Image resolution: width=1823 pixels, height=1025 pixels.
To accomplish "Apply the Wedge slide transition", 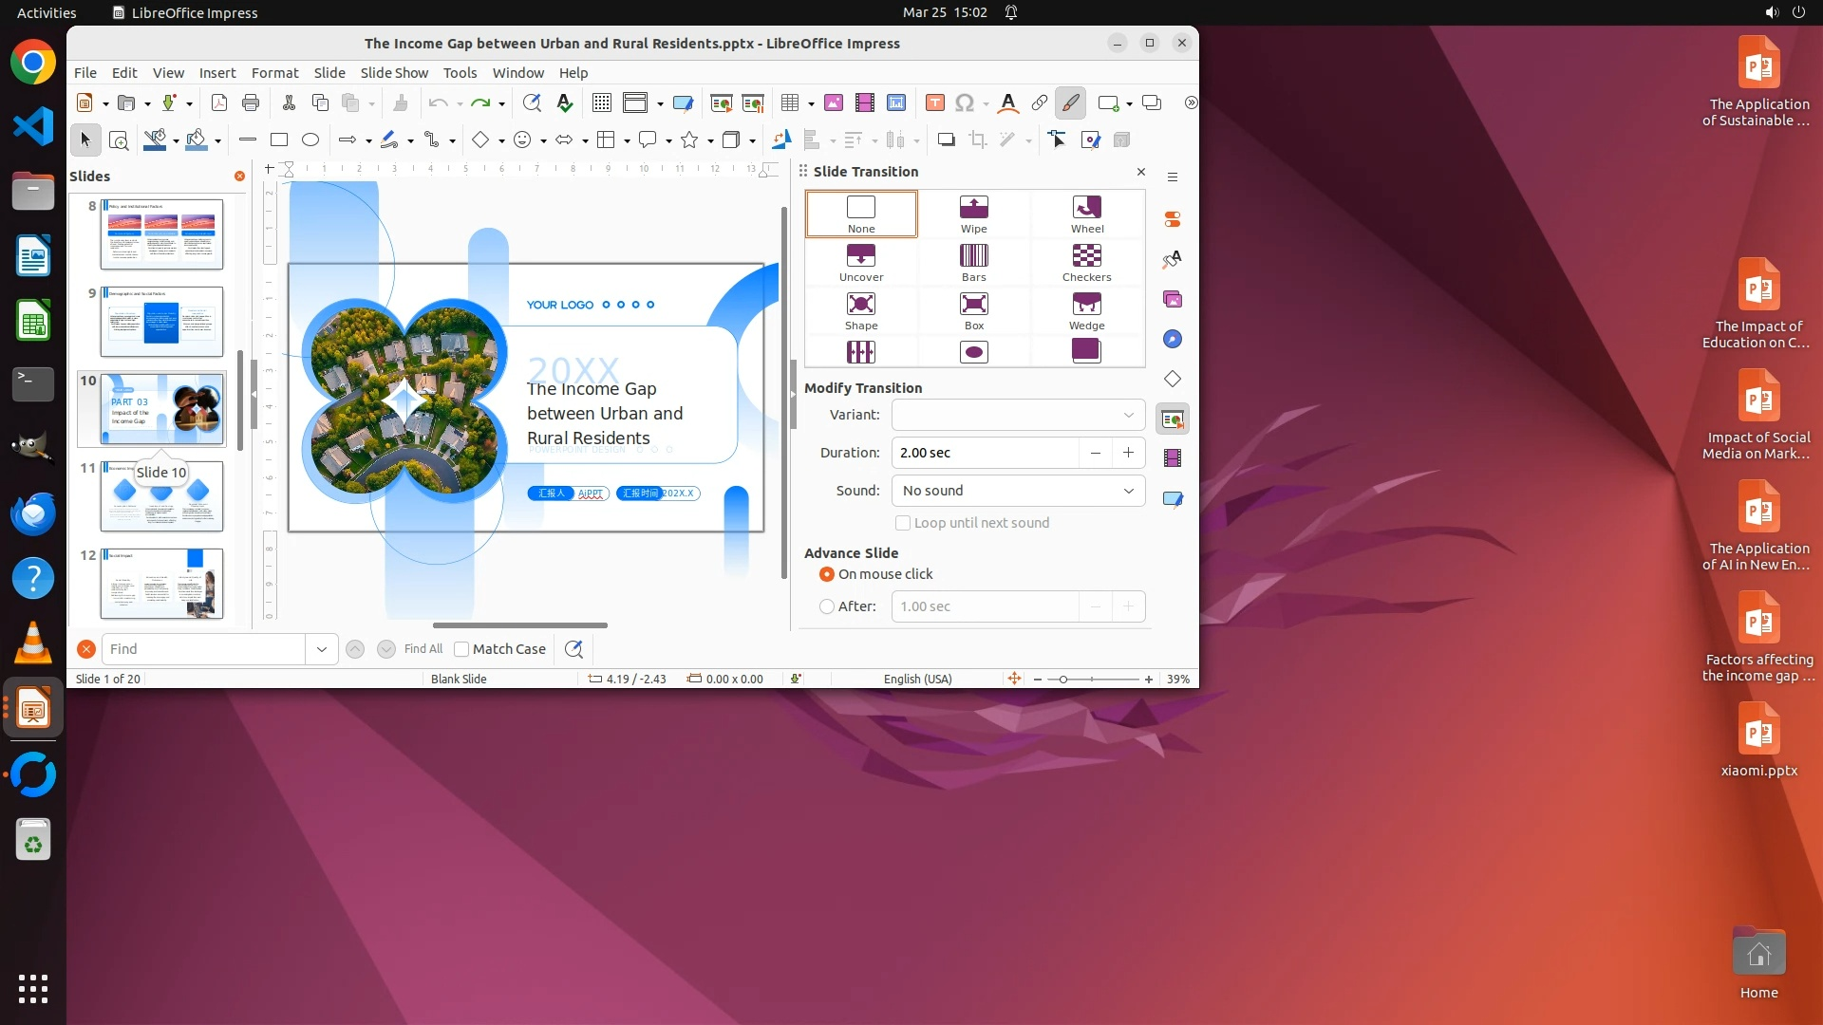I will (x=1086, y=310).
